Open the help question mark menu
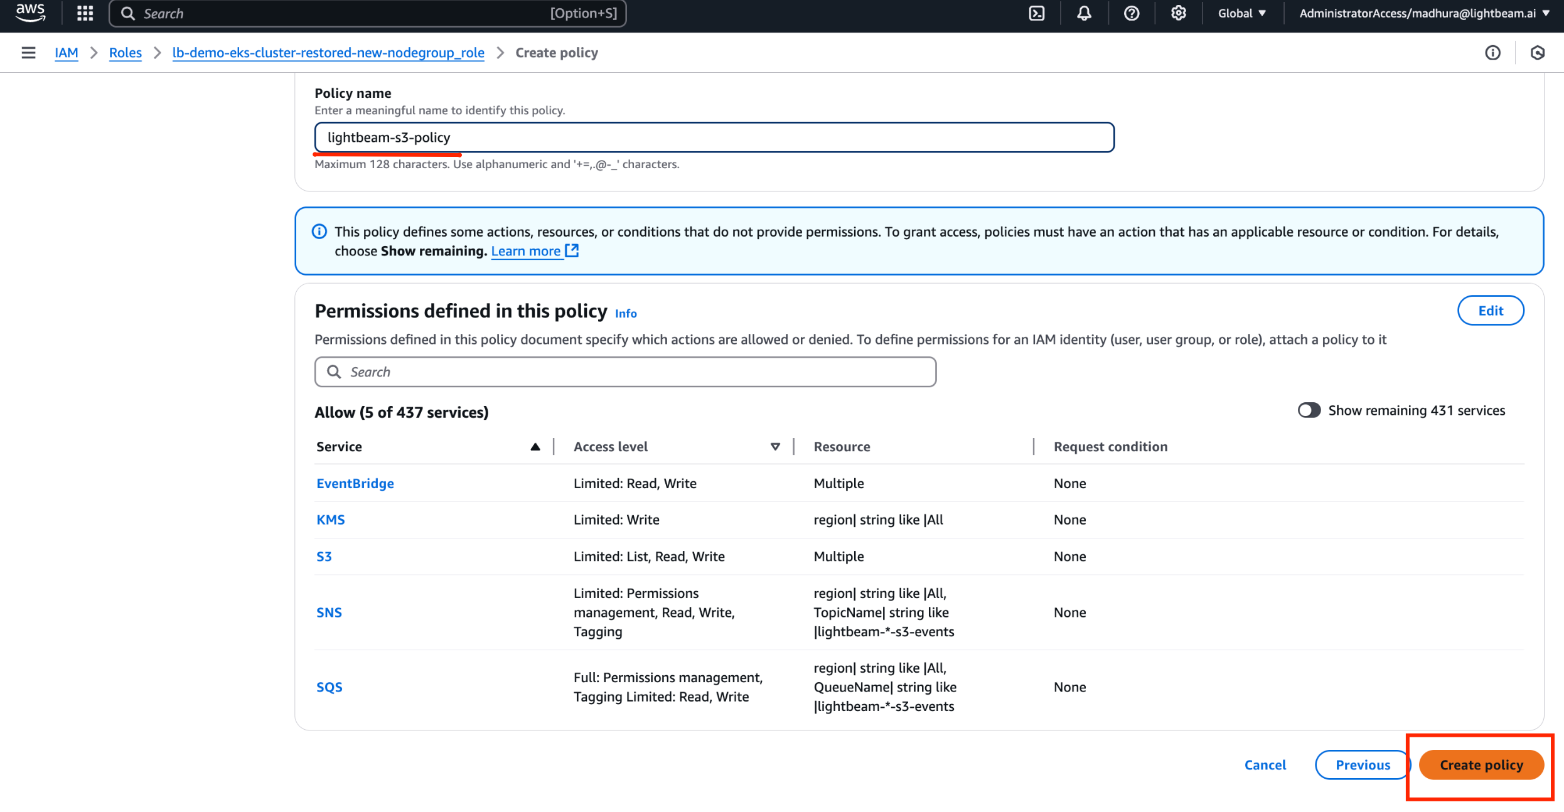Screen dimensions: 1564x812 pyautogui.click(x=1132, y=13)
